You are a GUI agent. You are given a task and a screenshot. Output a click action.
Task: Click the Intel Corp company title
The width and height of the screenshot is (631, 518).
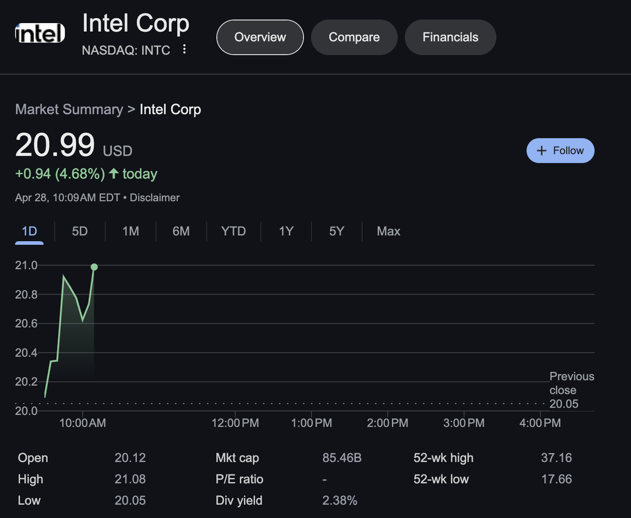tap(136, 23)
